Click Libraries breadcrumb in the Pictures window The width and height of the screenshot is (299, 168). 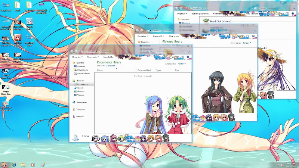[156, 31]
